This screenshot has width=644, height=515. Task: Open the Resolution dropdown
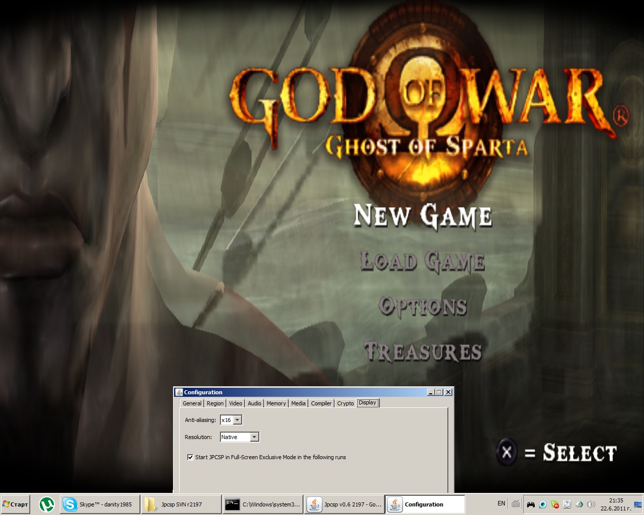(x=254, y=437)
